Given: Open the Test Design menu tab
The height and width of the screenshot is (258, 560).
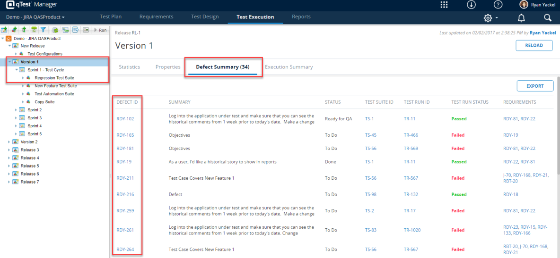Looking at the screenshot, I should tap(205, 17).
